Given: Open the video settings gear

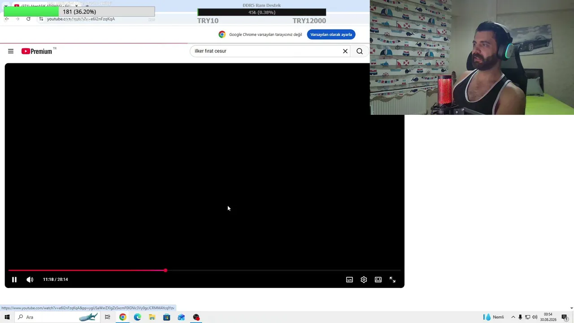Looking at the screenshot, I should pyautogui.click(x=364, y=279).
